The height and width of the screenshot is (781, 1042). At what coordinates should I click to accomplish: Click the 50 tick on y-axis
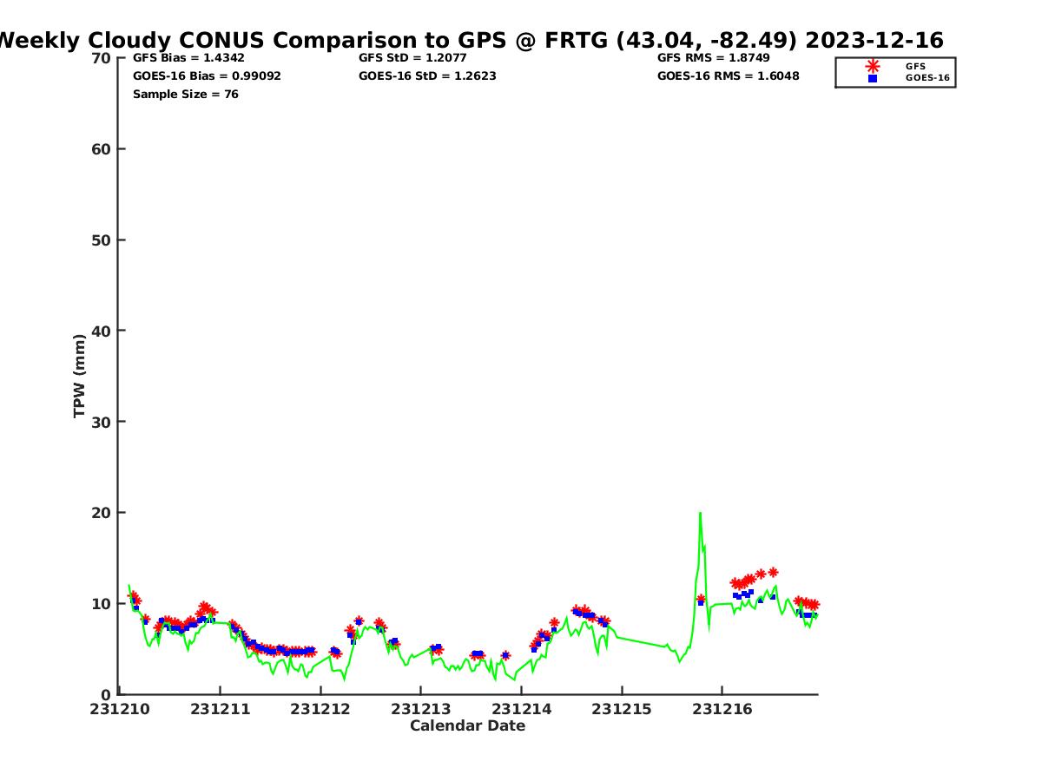(x=102, y=240)
